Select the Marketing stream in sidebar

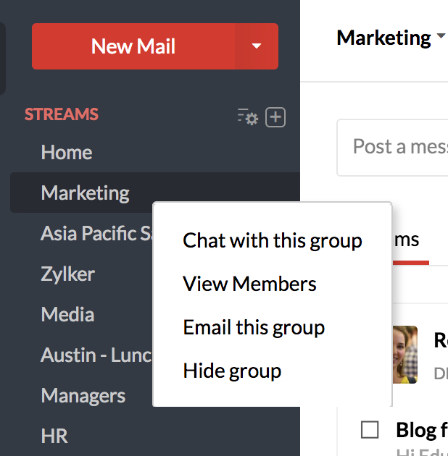tap(86, 193)
